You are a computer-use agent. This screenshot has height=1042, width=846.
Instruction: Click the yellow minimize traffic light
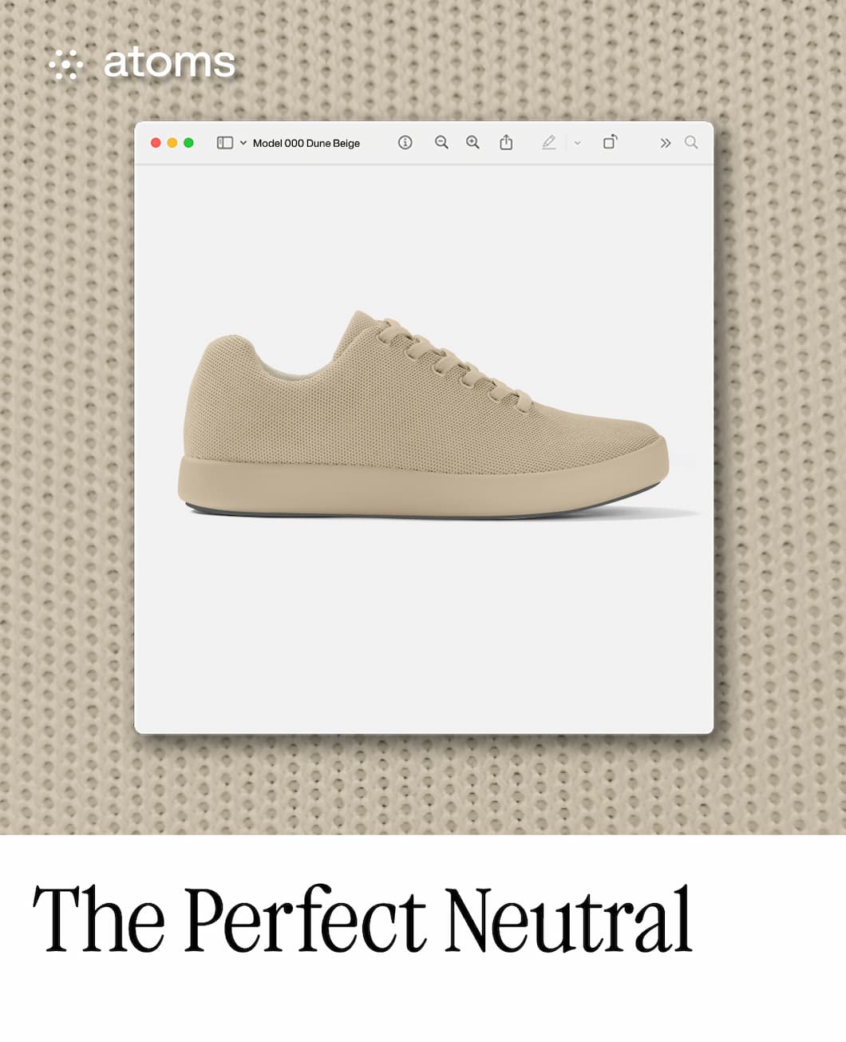(x=172, y=141)
